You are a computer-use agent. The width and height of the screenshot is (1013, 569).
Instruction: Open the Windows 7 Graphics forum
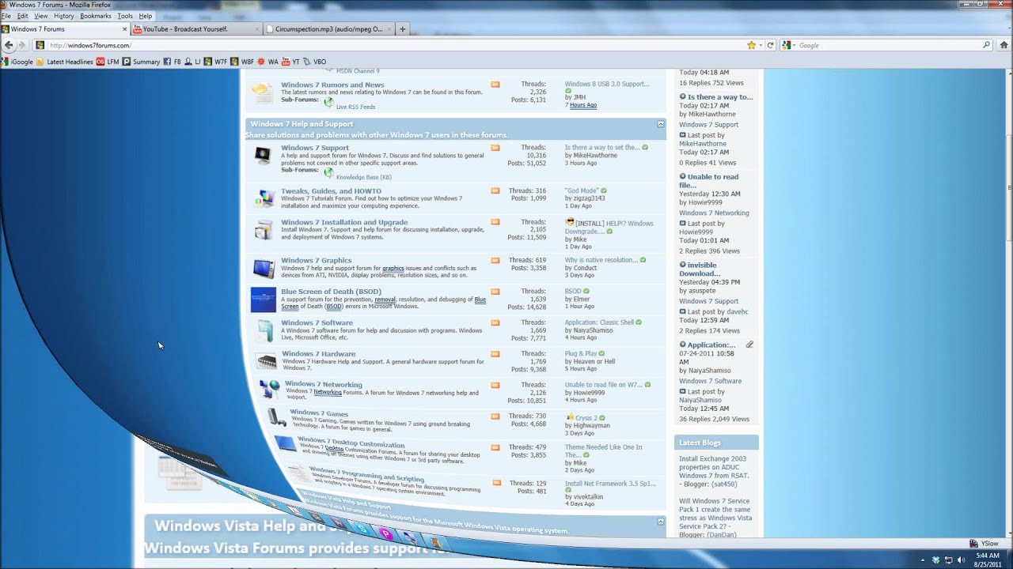click(316, 260)
